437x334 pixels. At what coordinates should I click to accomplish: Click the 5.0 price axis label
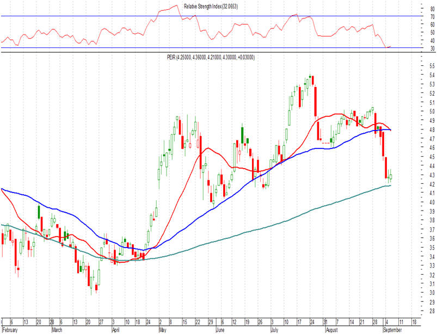(x=432, y=112)
